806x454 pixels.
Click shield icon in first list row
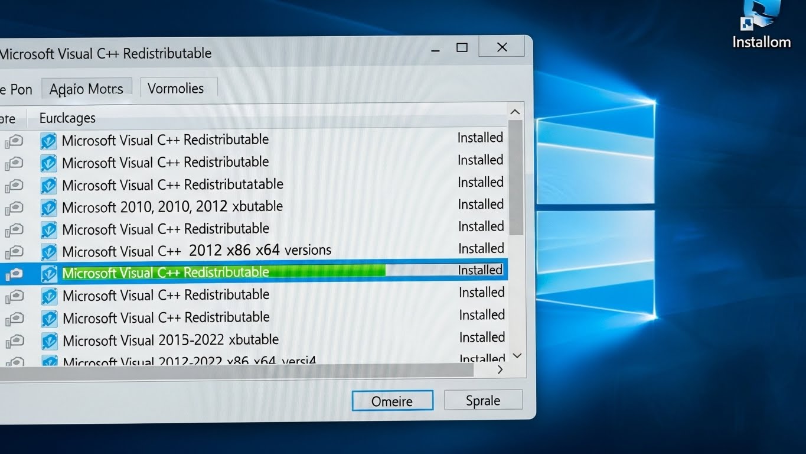tap(48, 141)
